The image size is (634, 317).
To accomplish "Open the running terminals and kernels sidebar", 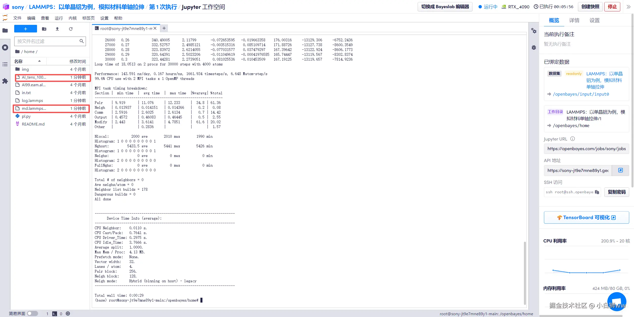I will coord(5,47).
